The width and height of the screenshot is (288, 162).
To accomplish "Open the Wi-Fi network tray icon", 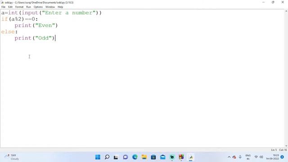I will click(x=256, y=157).
